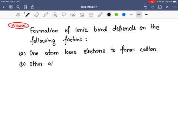This screenshot has height=134, width=178.
Task: Select the thinnest stroke width
Action: point(131,15)
